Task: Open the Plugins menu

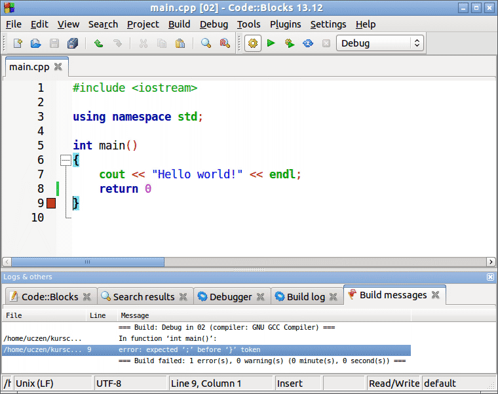Action: 285,24
